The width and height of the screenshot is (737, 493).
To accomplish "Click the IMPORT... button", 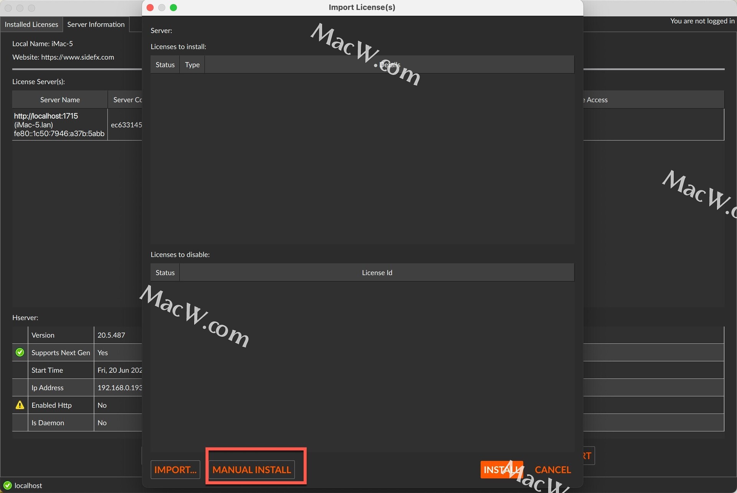I will point(175,470).
